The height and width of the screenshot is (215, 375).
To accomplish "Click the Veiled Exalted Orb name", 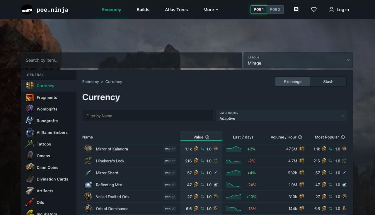I will [112, 197].
